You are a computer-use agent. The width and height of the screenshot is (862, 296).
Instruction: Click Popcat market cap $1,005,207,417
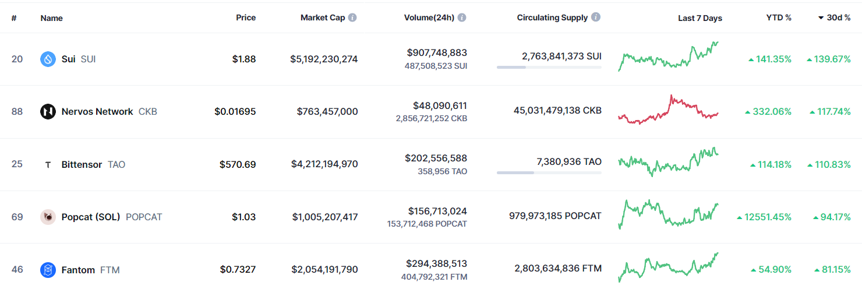pos(325,217)
